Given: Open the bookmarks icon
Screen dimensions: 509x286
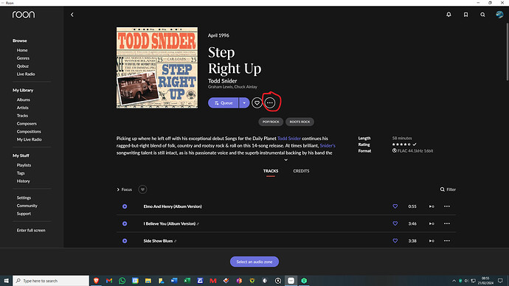Looking at the screenshot, I should point(465,15).
